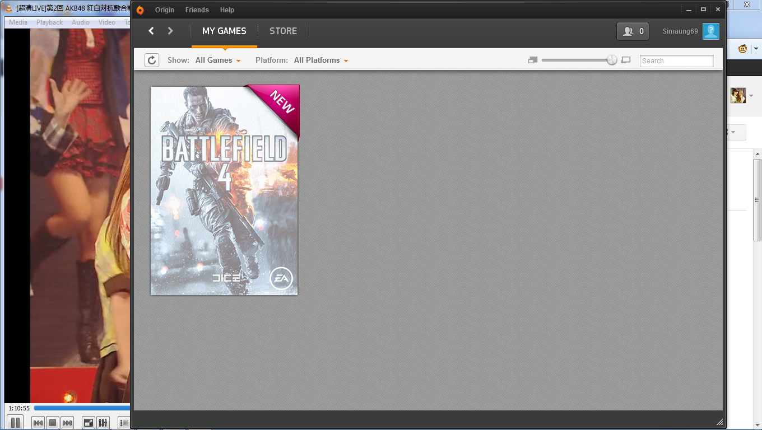The height and width of the screenshot is (430, 762).
Task: Skip to next media in VLC
Action: coord(67,423)
